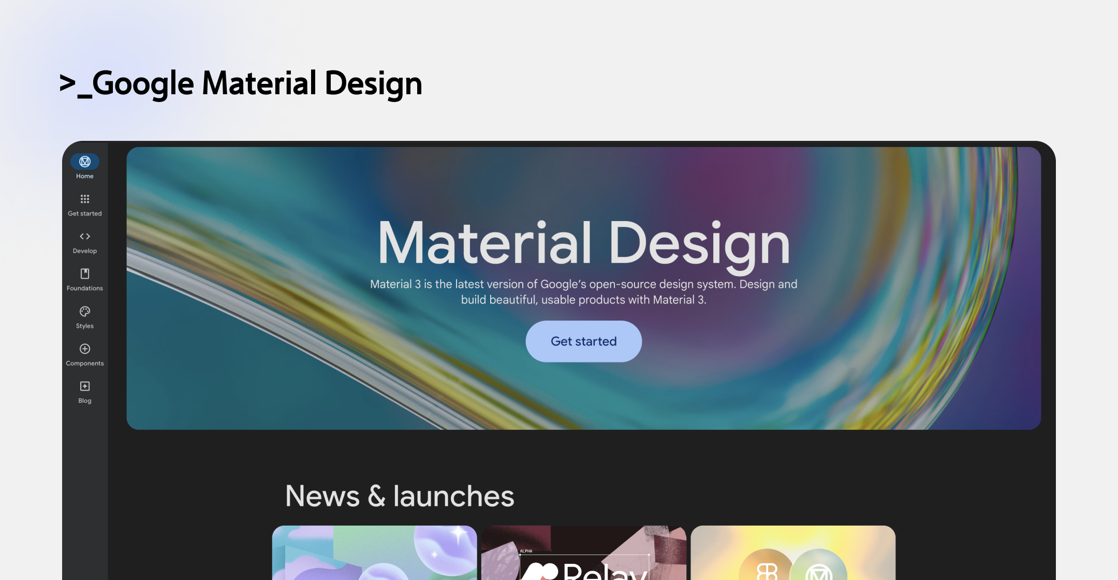Screen dimensions: 1118x580
Task: Click the Home label in sidebar
Action: click(x=85, y=176)
